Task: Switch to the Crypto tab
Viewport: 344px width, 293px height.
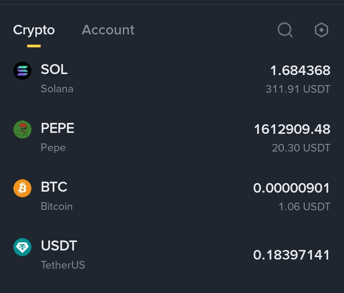Action: click(34, 30)
